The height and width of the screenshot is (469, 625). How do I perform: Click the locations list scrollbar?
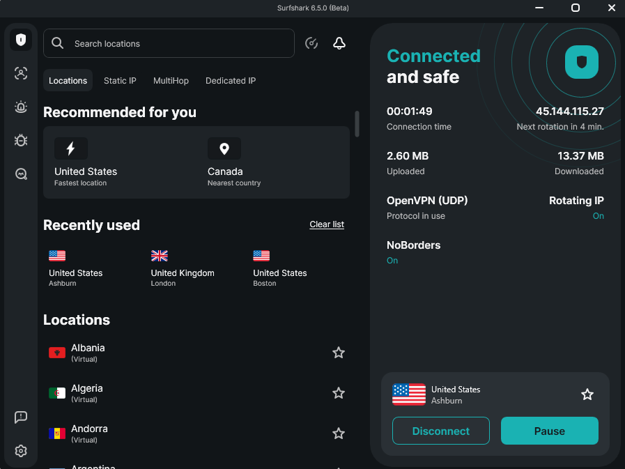(x=357, y=124)
